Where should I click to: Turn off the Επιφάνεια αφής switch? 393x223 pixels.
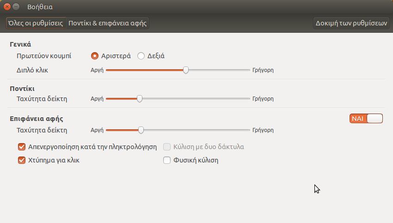tap(366, 119)
